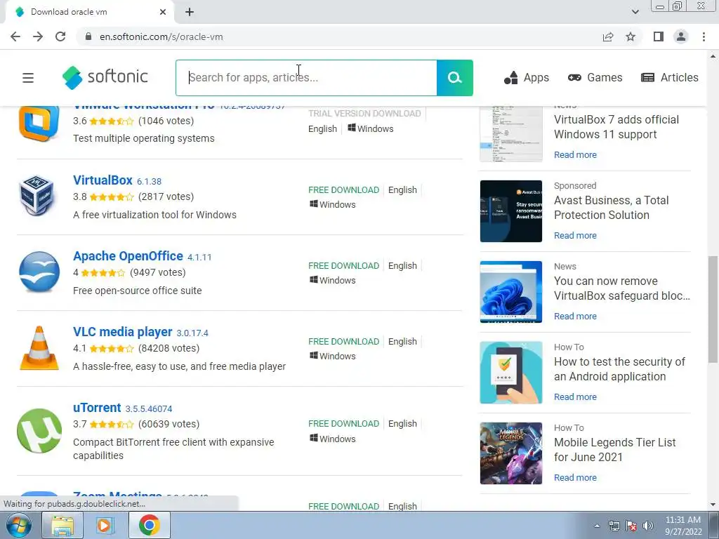Open the VirtualBox title link
Viewport: 719px width, 539px height.
tap(103, 180)
